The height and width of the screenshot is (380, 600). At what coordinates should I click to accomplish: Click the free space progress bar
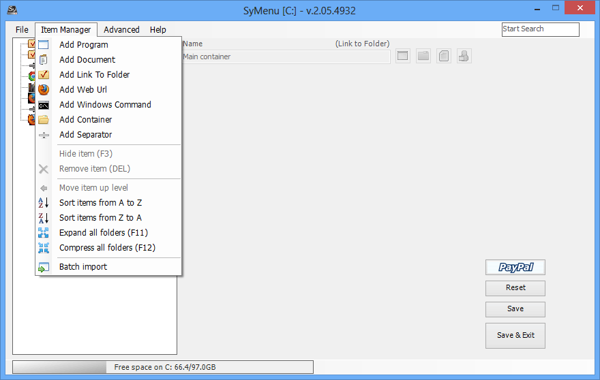coord(163,368)
